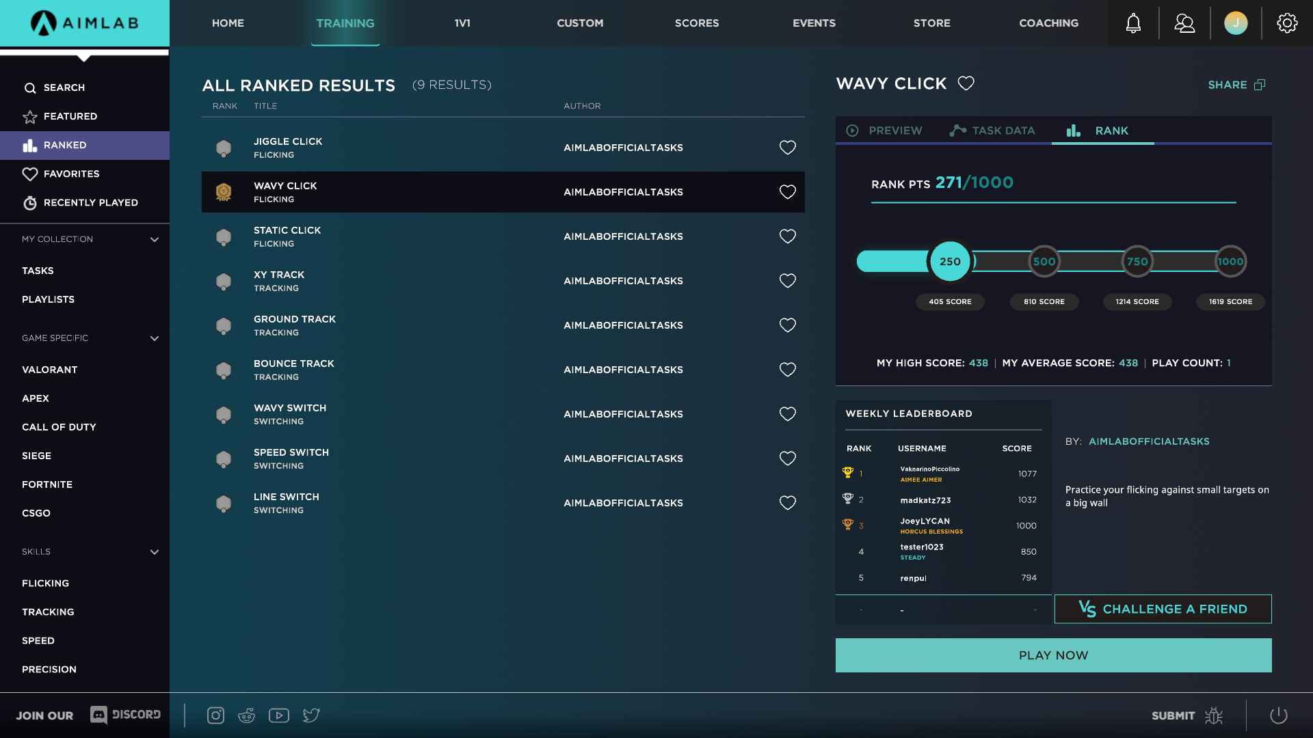Open the Custom tab
This screenshot has width=1313, height=738.
580,23
